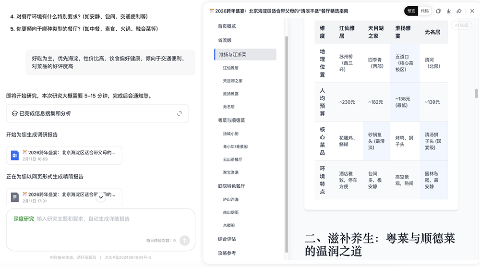
Task: Copy the report with the copy icon
Action: (x=438, y=11)
